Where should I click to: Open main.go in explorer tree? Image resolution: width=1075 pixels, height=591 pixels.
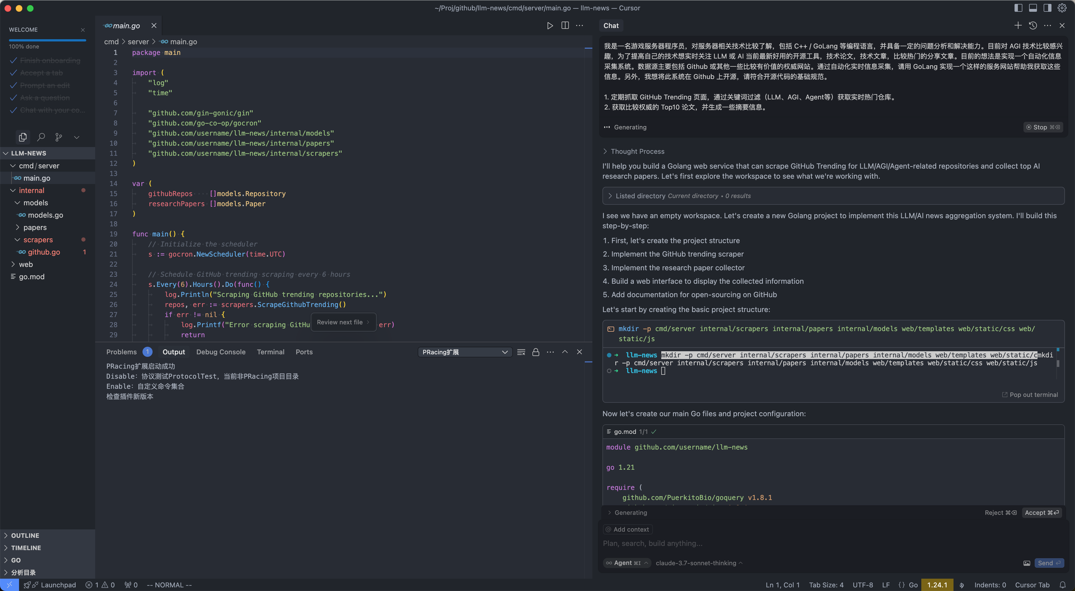[x=48, y=178]
